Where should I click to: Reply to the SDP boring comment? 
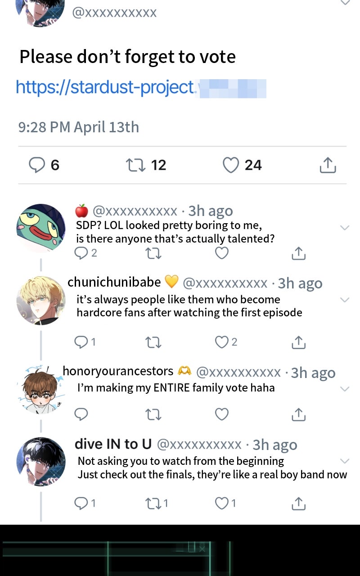click(x=81, y=253)
